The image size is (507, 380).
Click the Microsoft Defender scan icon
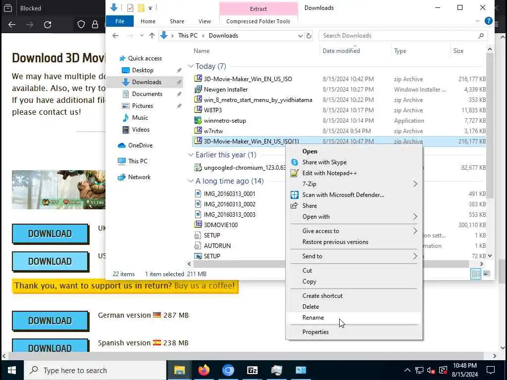coord(294,195)
